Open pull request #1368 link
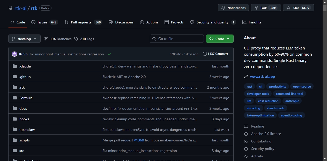 pos(139,140)
